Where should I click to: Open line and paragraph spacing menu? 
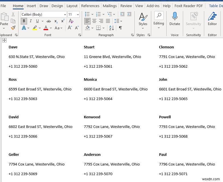[118, 21]
